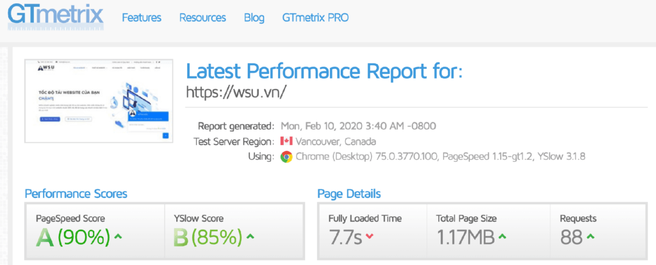Click the PageSpeed score green up arrow

coord(118,237)
